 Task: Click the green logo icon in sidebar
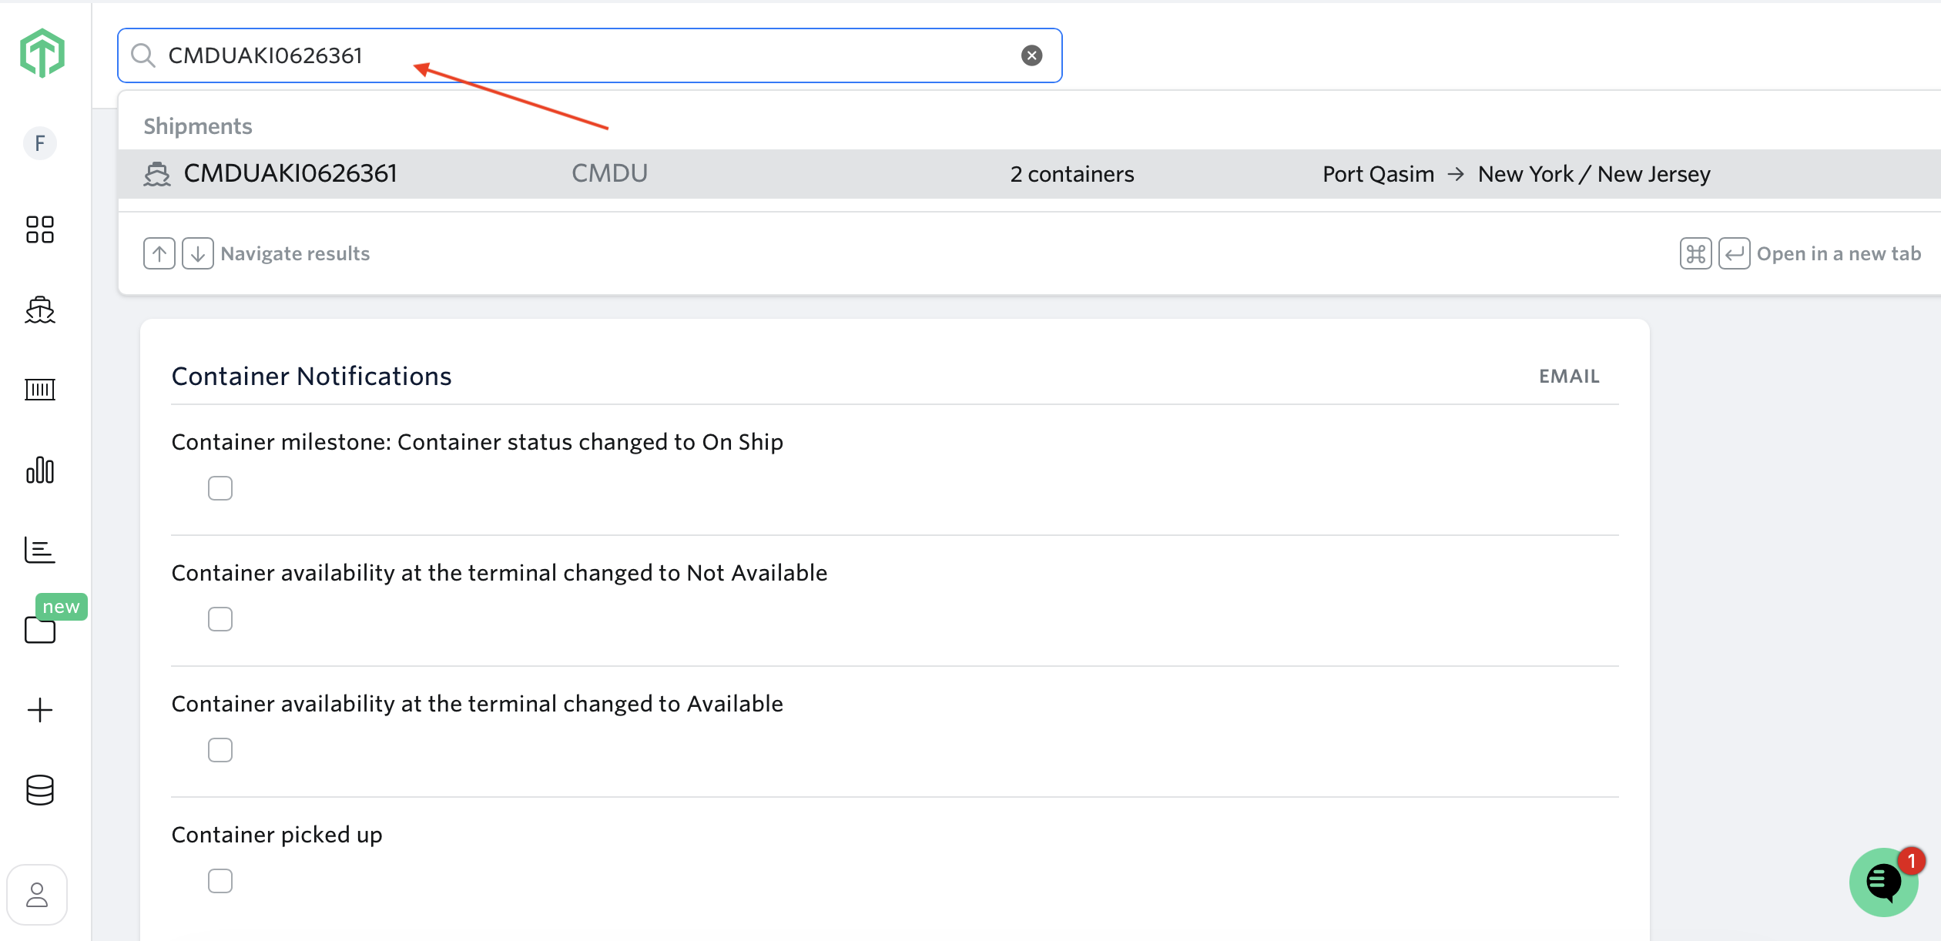point(42,53)
